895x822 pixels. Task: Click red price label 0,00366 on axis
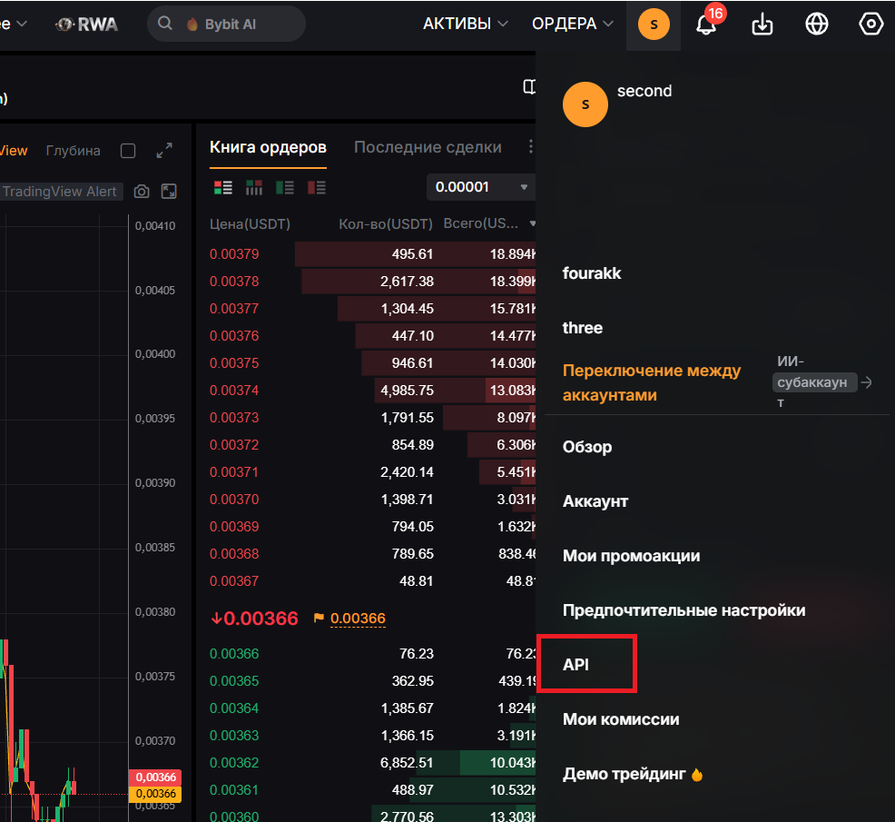pyautogui.click(x=155, y=777)
